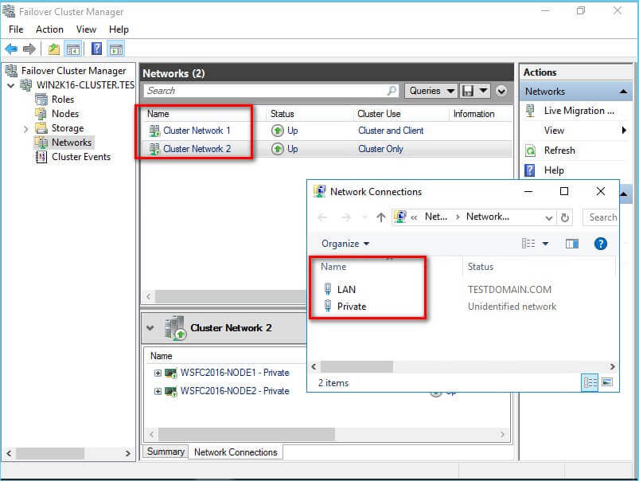Image resolution: width=639 pixels, height=481 pixels.
Task: Click the Save Query disk icon
Action: tap(468, 91)
